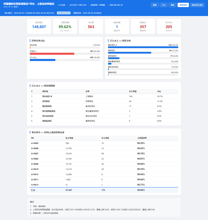208x220 pixels.
Task: Click the 104 count in zone row 1
Action: (131, 96)
